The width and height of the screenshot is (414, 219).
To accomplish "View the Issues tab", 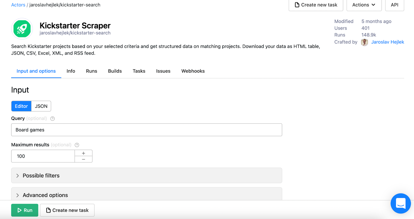I will (163, 71).
